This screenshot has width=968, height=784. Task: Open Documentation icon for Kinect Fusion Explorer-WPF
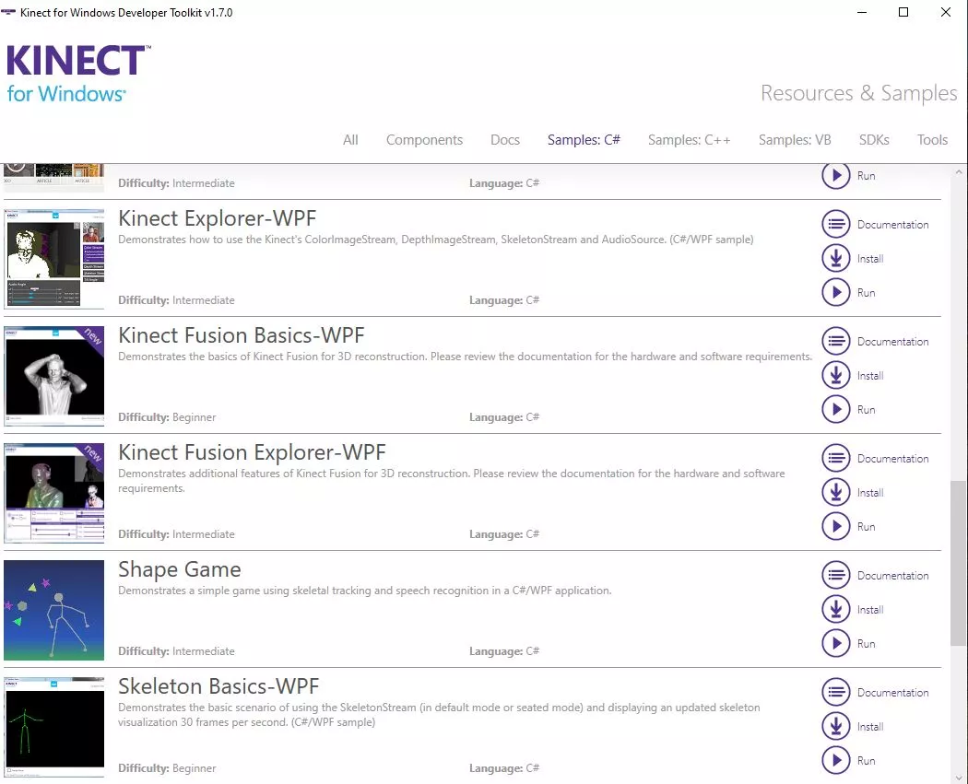[836, 458]
